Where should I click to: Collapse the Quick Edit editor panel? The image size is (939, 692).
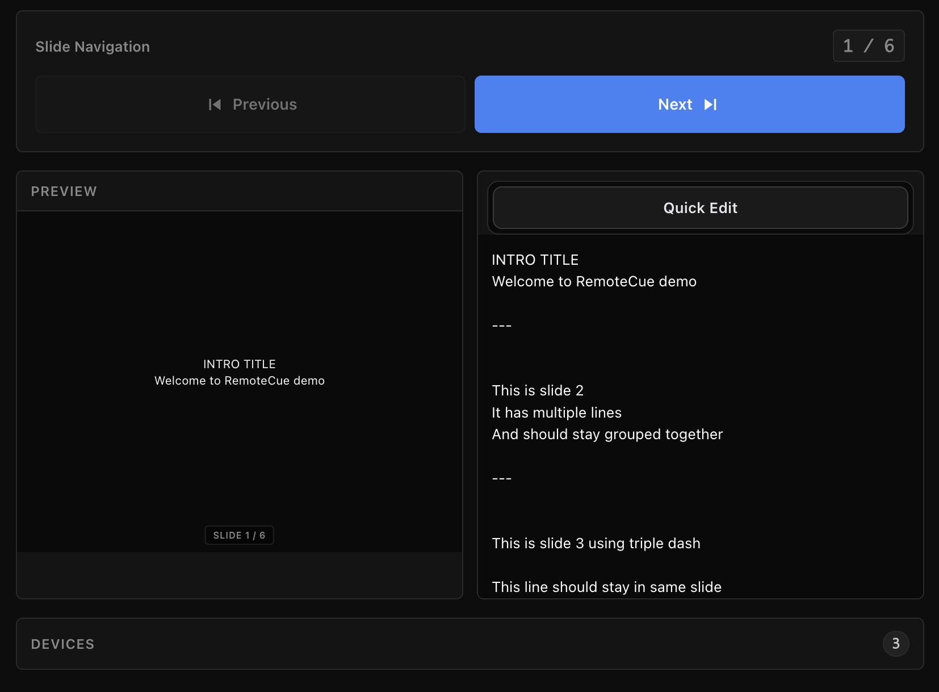(x=699, y=207)
